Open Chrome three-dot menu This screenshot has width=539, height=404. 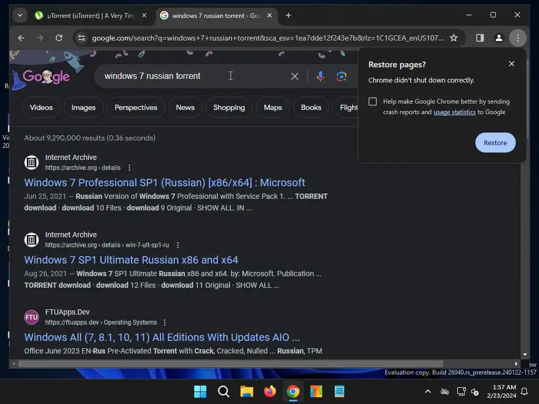coord(518,38)
